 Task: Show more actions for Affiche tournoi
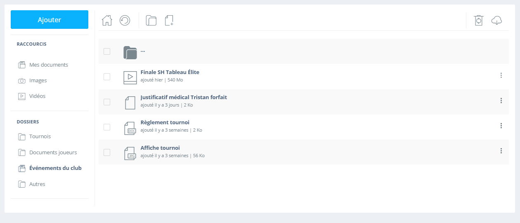point(501,151)
